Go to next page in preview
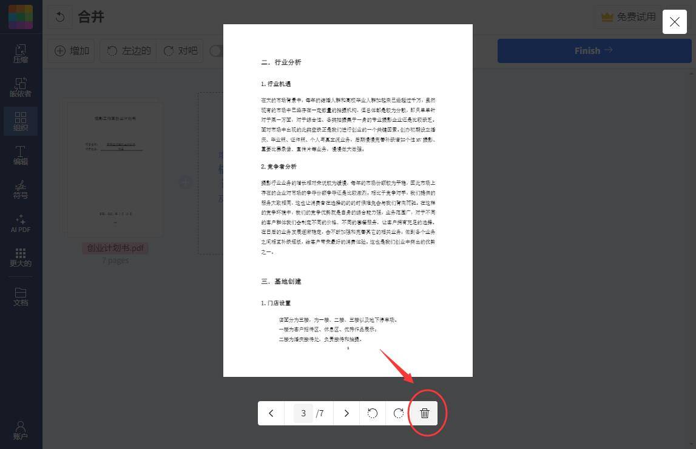Screen dimensions: 696x449 coord(346,413)
